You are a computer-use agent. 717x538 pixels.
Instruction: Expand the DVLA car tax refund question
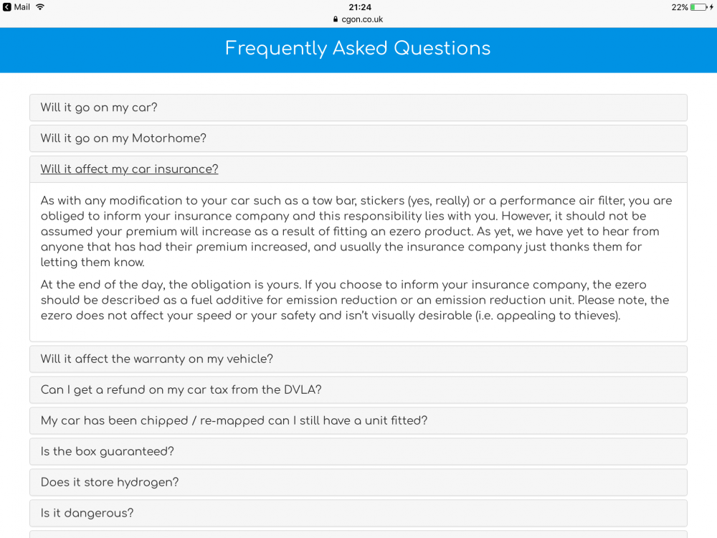(x=358, y=390)
